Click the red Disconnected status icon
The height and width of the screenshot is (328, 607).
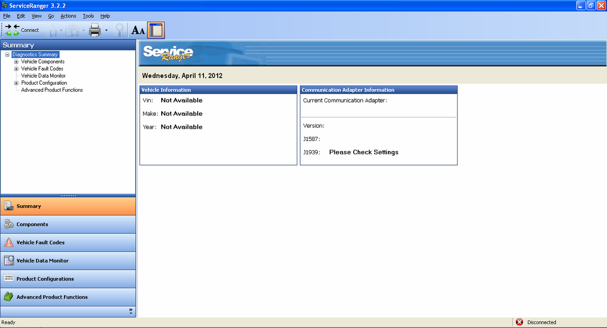click(x=519, y=322)
